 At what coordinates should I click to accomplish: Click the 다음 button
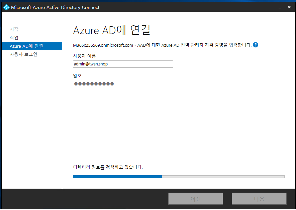259,199
